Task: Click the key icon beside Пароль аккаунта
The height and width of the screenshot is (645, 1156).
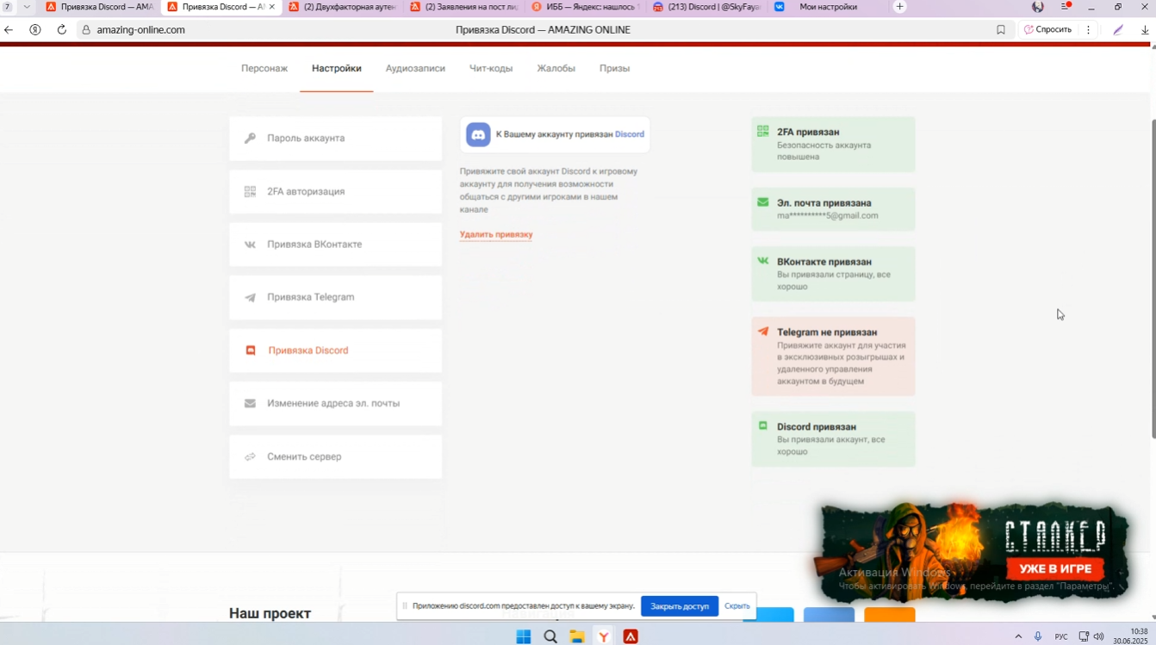Action: coord(250,138)
